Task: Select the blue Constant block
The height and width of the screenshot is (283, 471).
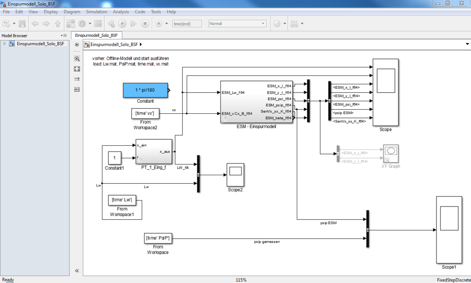Action: (x=145, y=90)
